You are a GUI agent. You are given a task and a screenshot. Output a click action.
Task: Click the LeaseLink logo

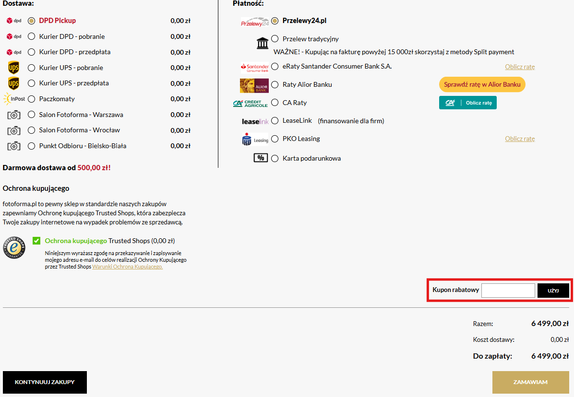click(255, 121)
